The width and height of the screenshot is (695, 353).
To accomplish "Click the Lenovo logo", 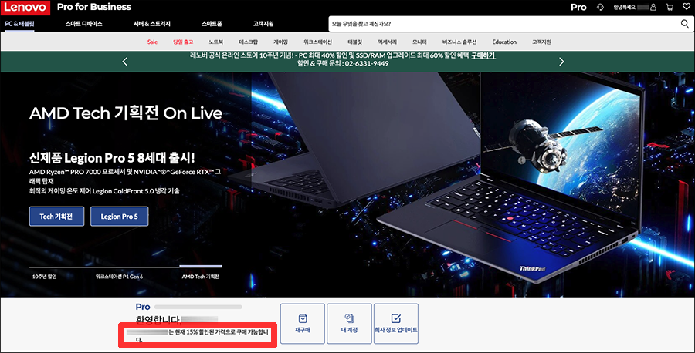I will point(25,8).
